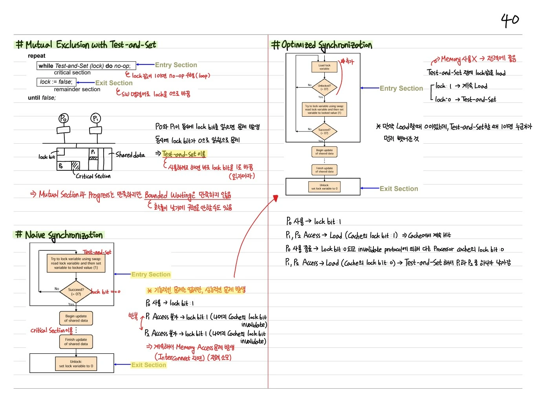The height and width of the screenshot is (402, 536).
Task: Click the Optimized flowchart 'Succeed?' diamond
Action: click(x=324, y=132)
